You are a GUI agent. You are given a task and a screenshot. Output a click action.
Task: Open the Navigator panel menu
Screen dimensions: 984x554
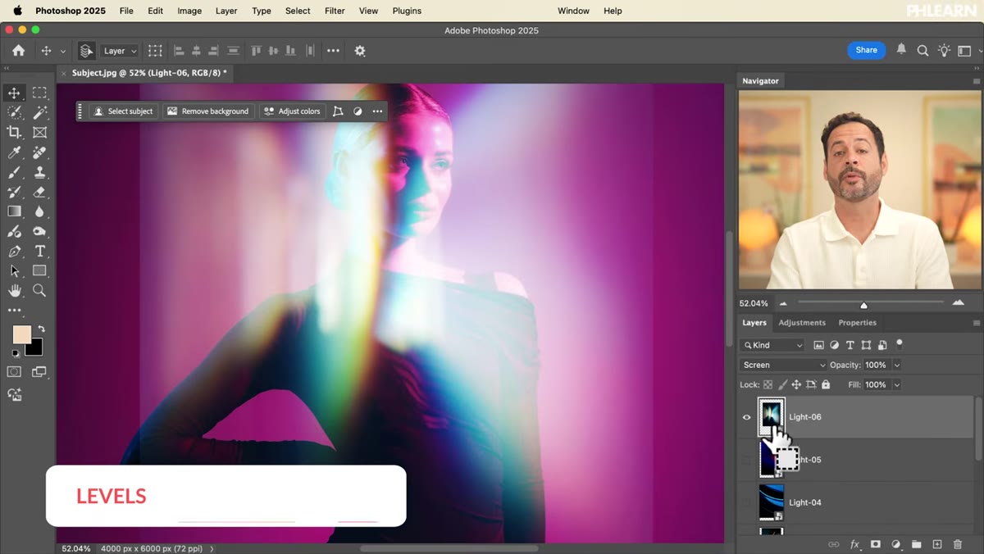click(976, 81)
